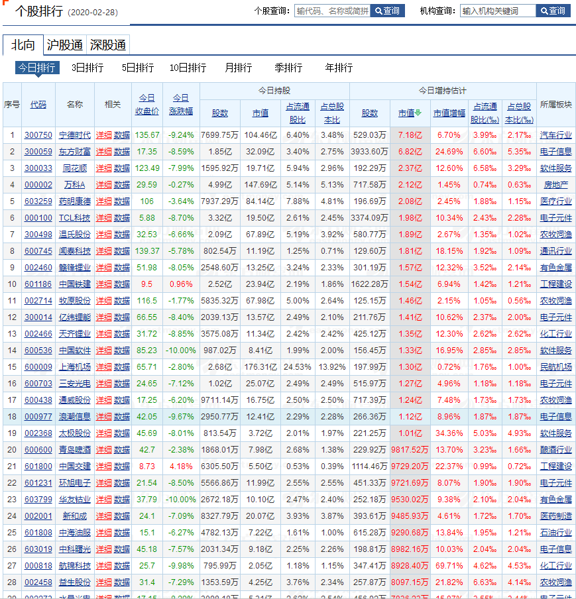
Task: Open 数据 link for 三安光电
Action: pyautogui.click(x=121, y=384)
